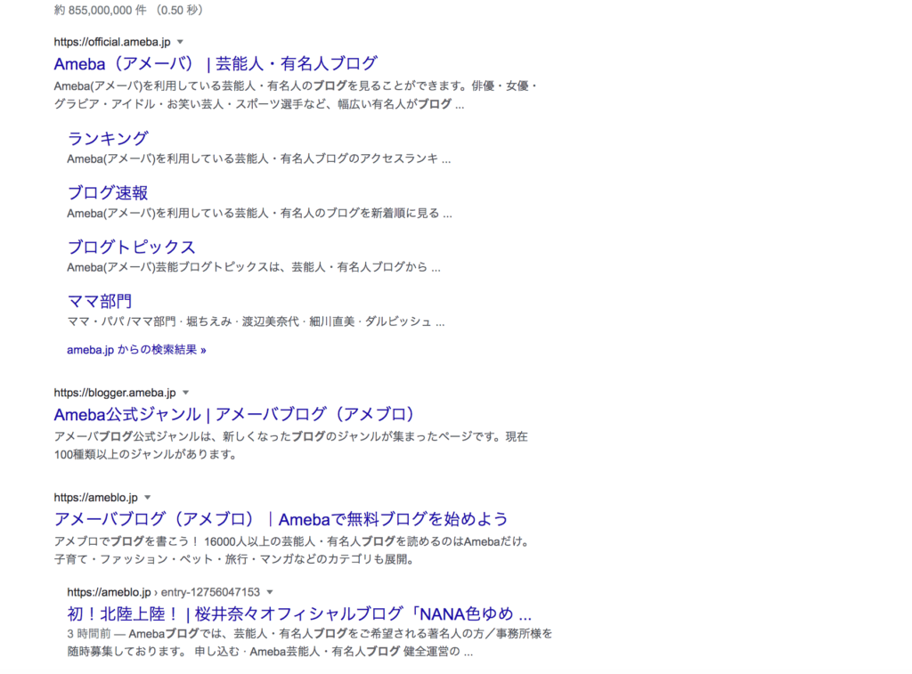
Task: Click the https://blogger.ameba.jp URL text
Action: 115,393
